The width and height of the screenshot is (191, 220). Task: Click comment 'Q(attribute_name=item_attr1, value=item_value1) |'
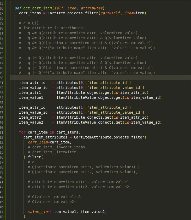pos(86,167)
